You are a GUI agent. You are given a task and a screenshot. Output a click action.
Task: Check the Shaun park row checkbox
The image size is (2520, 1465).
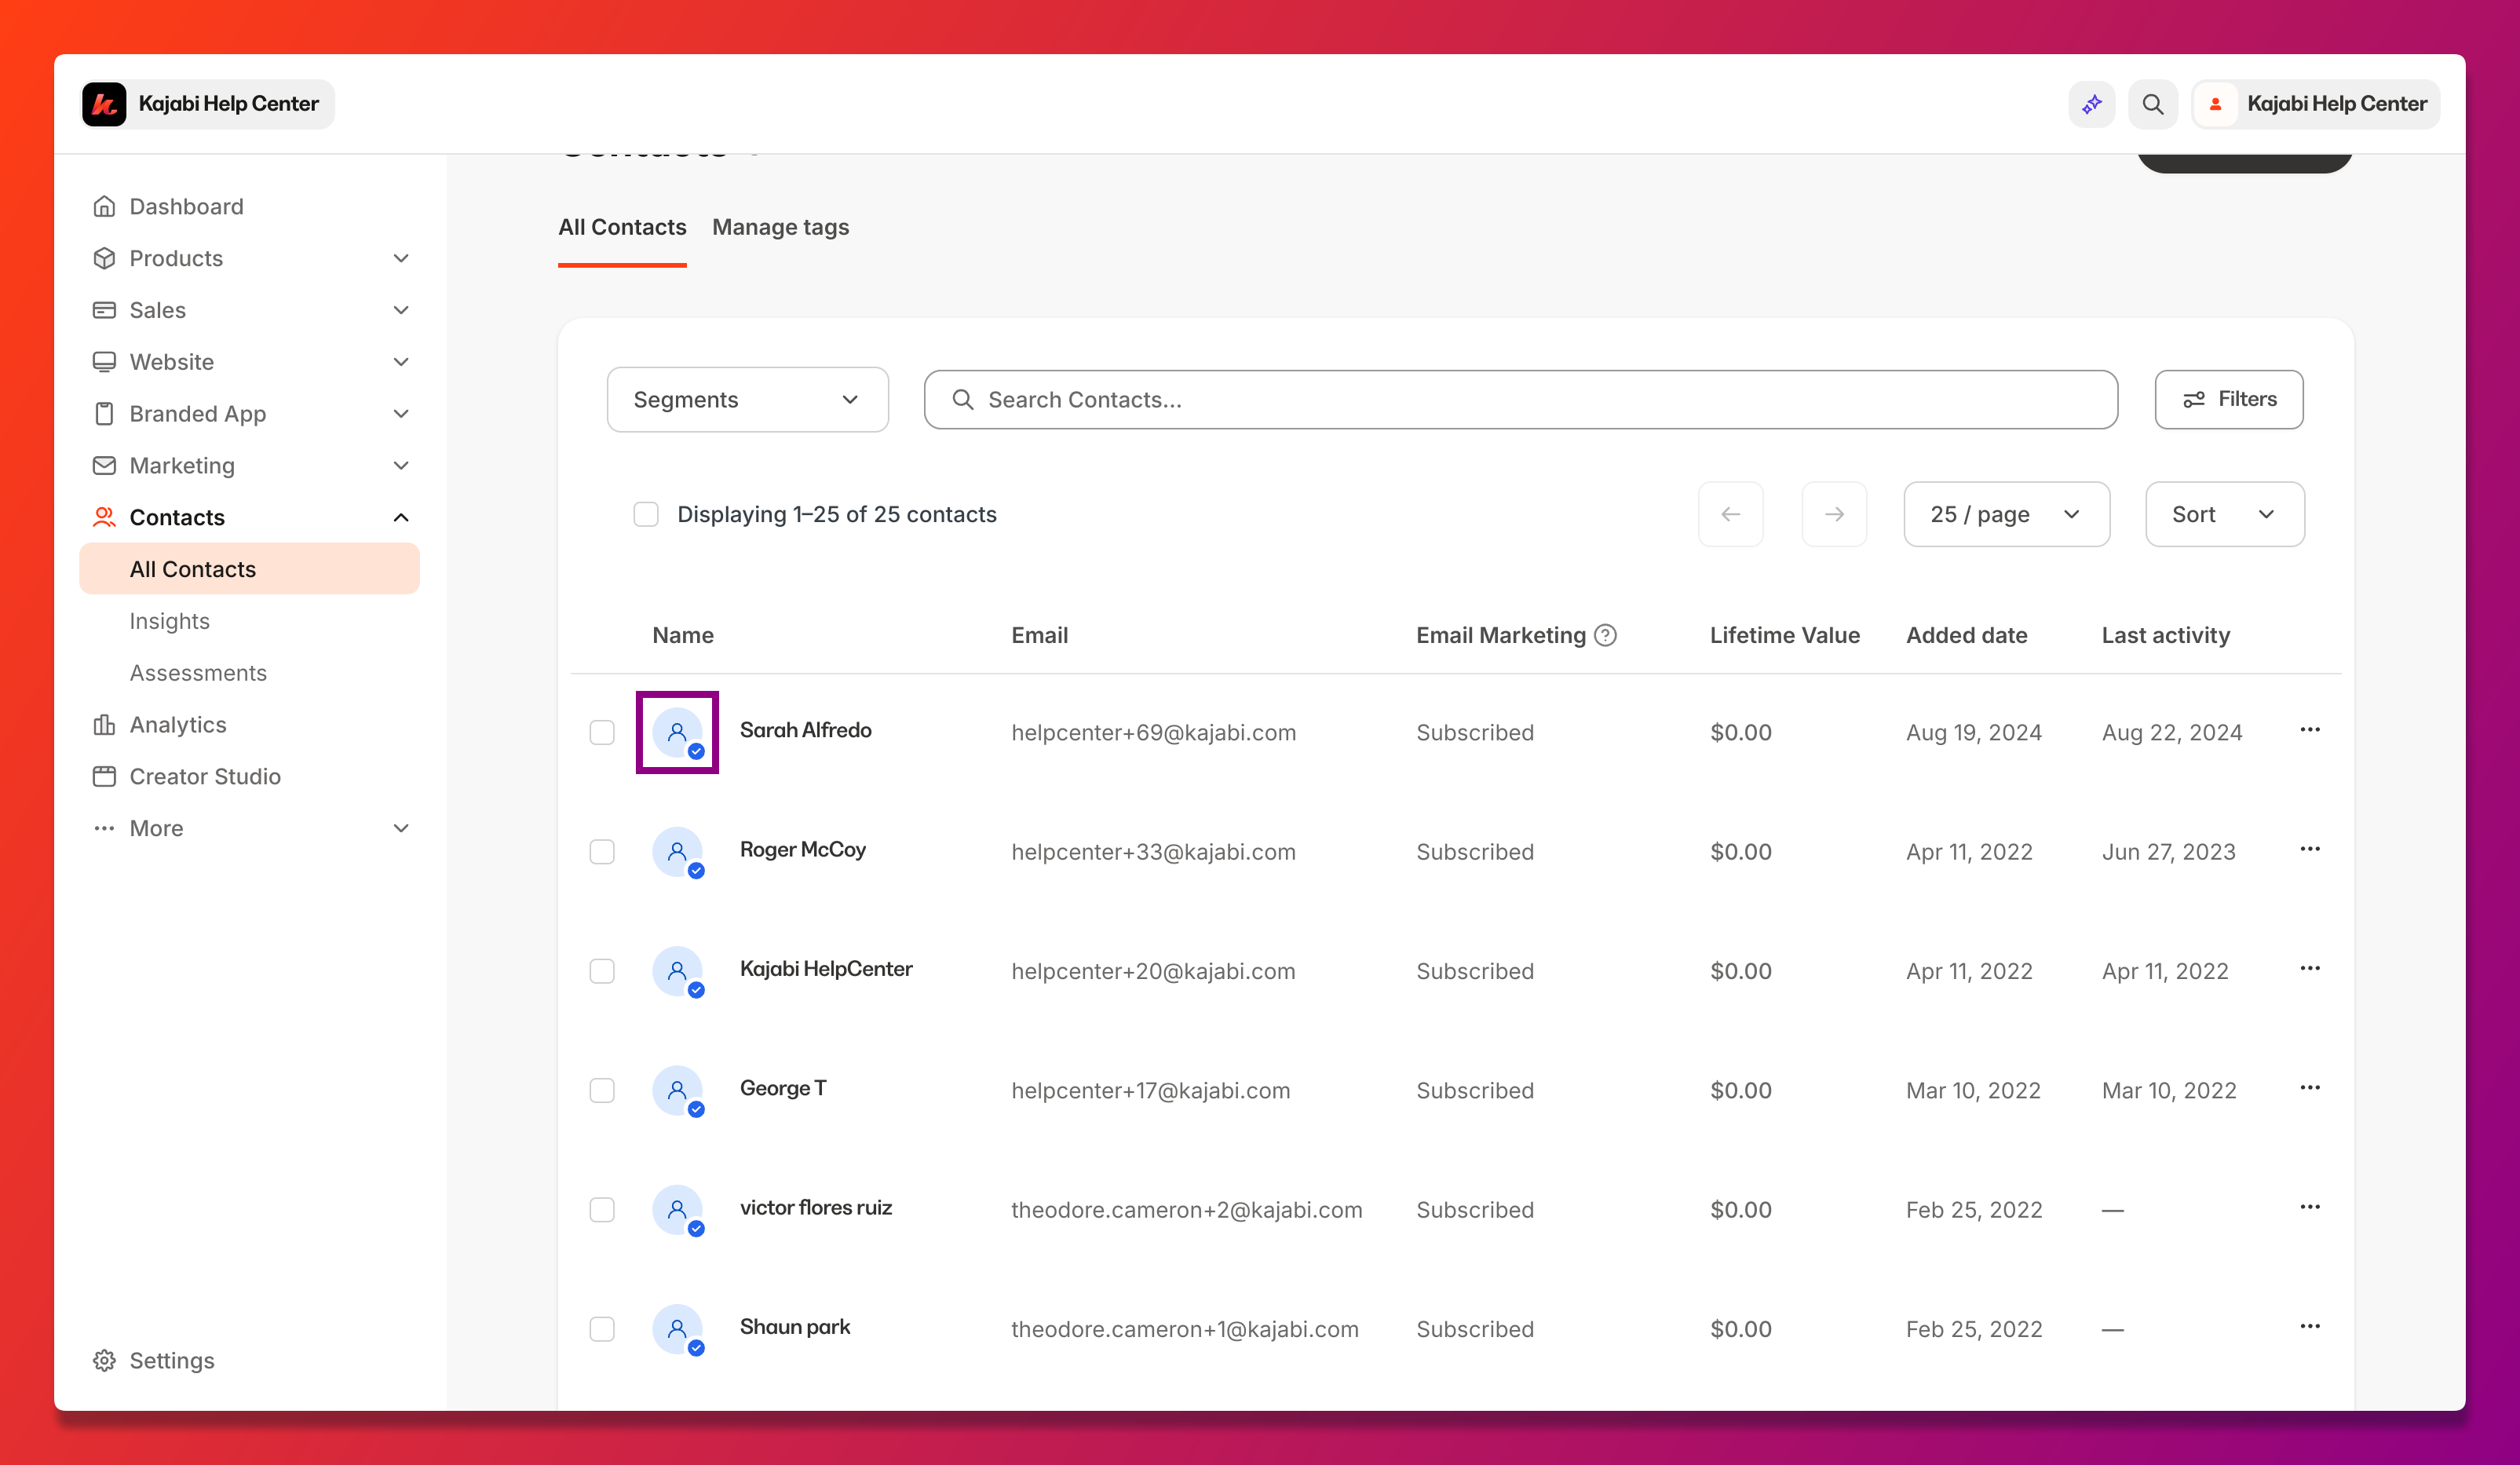point(602,1330)
